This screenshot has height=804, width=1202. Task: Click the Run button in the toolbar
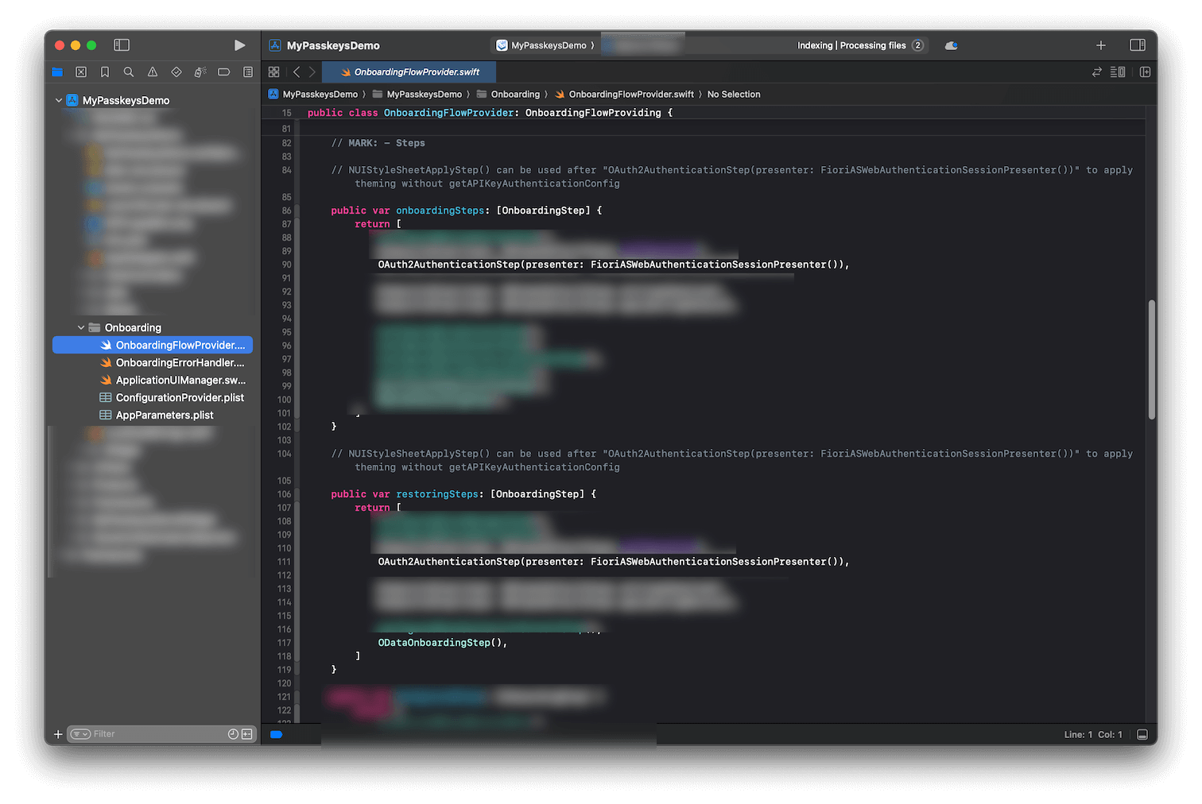point(240,45)
